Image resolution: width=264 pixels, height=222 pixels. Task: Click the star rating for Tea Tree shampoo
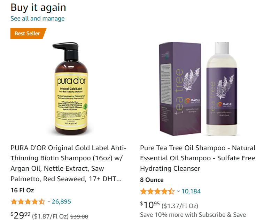click(x=157, y=191)
